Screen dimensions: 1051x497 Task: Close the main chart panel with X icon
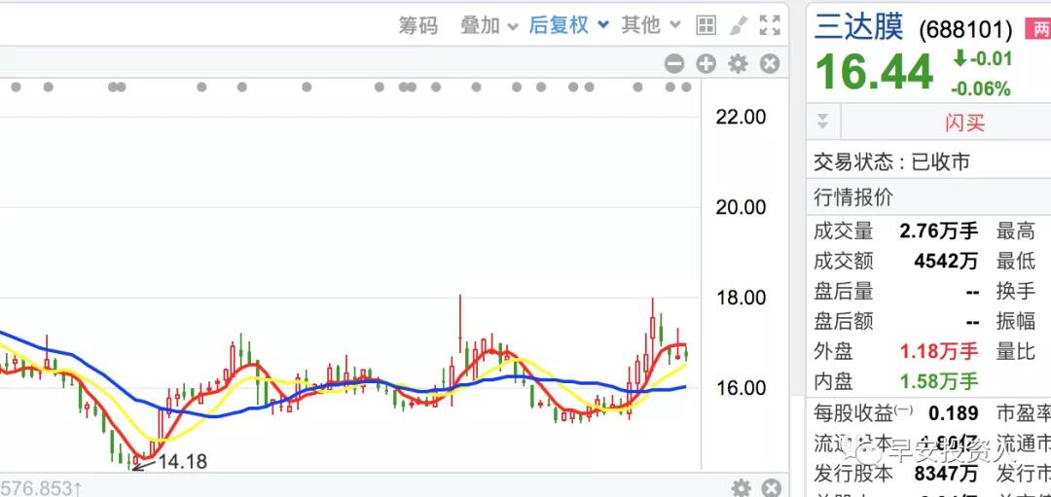[770, 64]
